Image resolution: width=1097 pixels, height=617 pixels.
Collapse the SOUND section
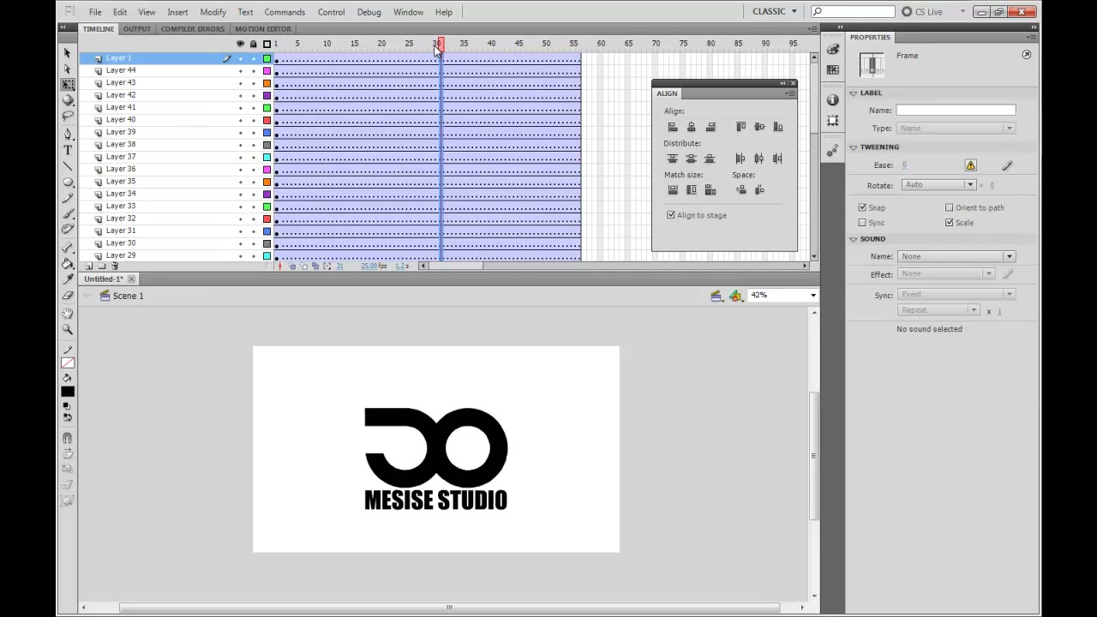click(854, 239)
